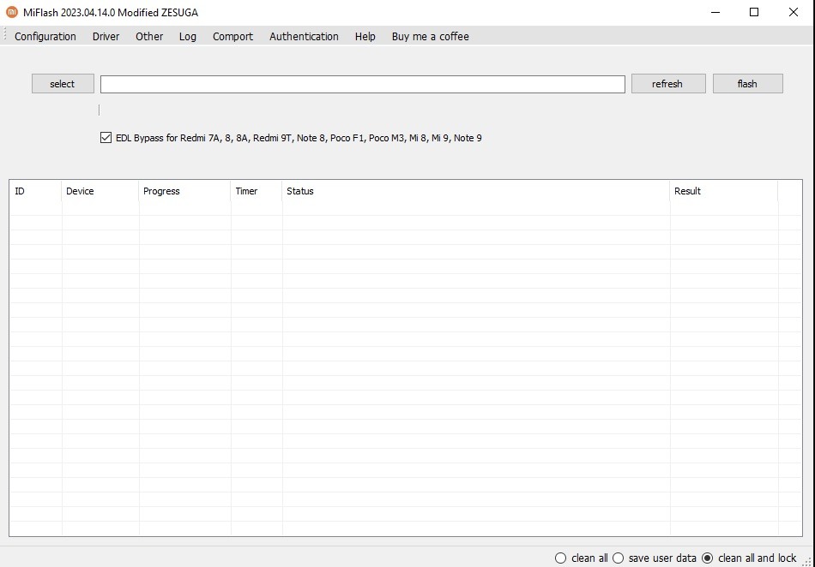Open the Comport menu
The image size is (815, 567).
[232, 36]
